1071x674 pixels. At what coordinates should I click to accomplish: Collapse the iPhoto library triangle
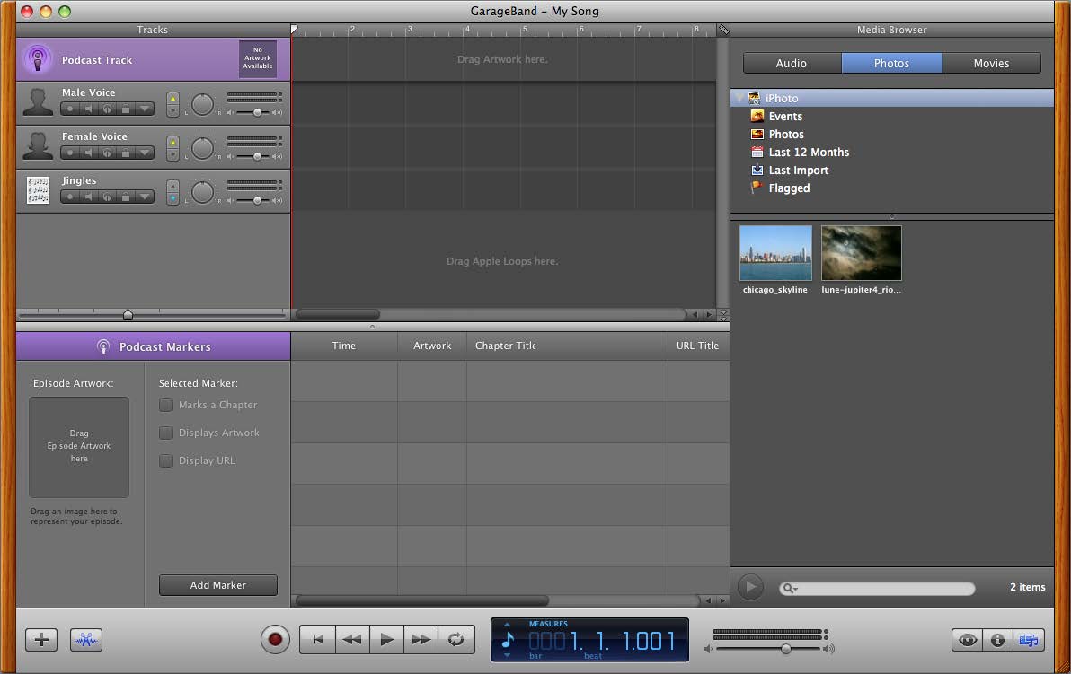pyautogui.click(x=739, y=98)
